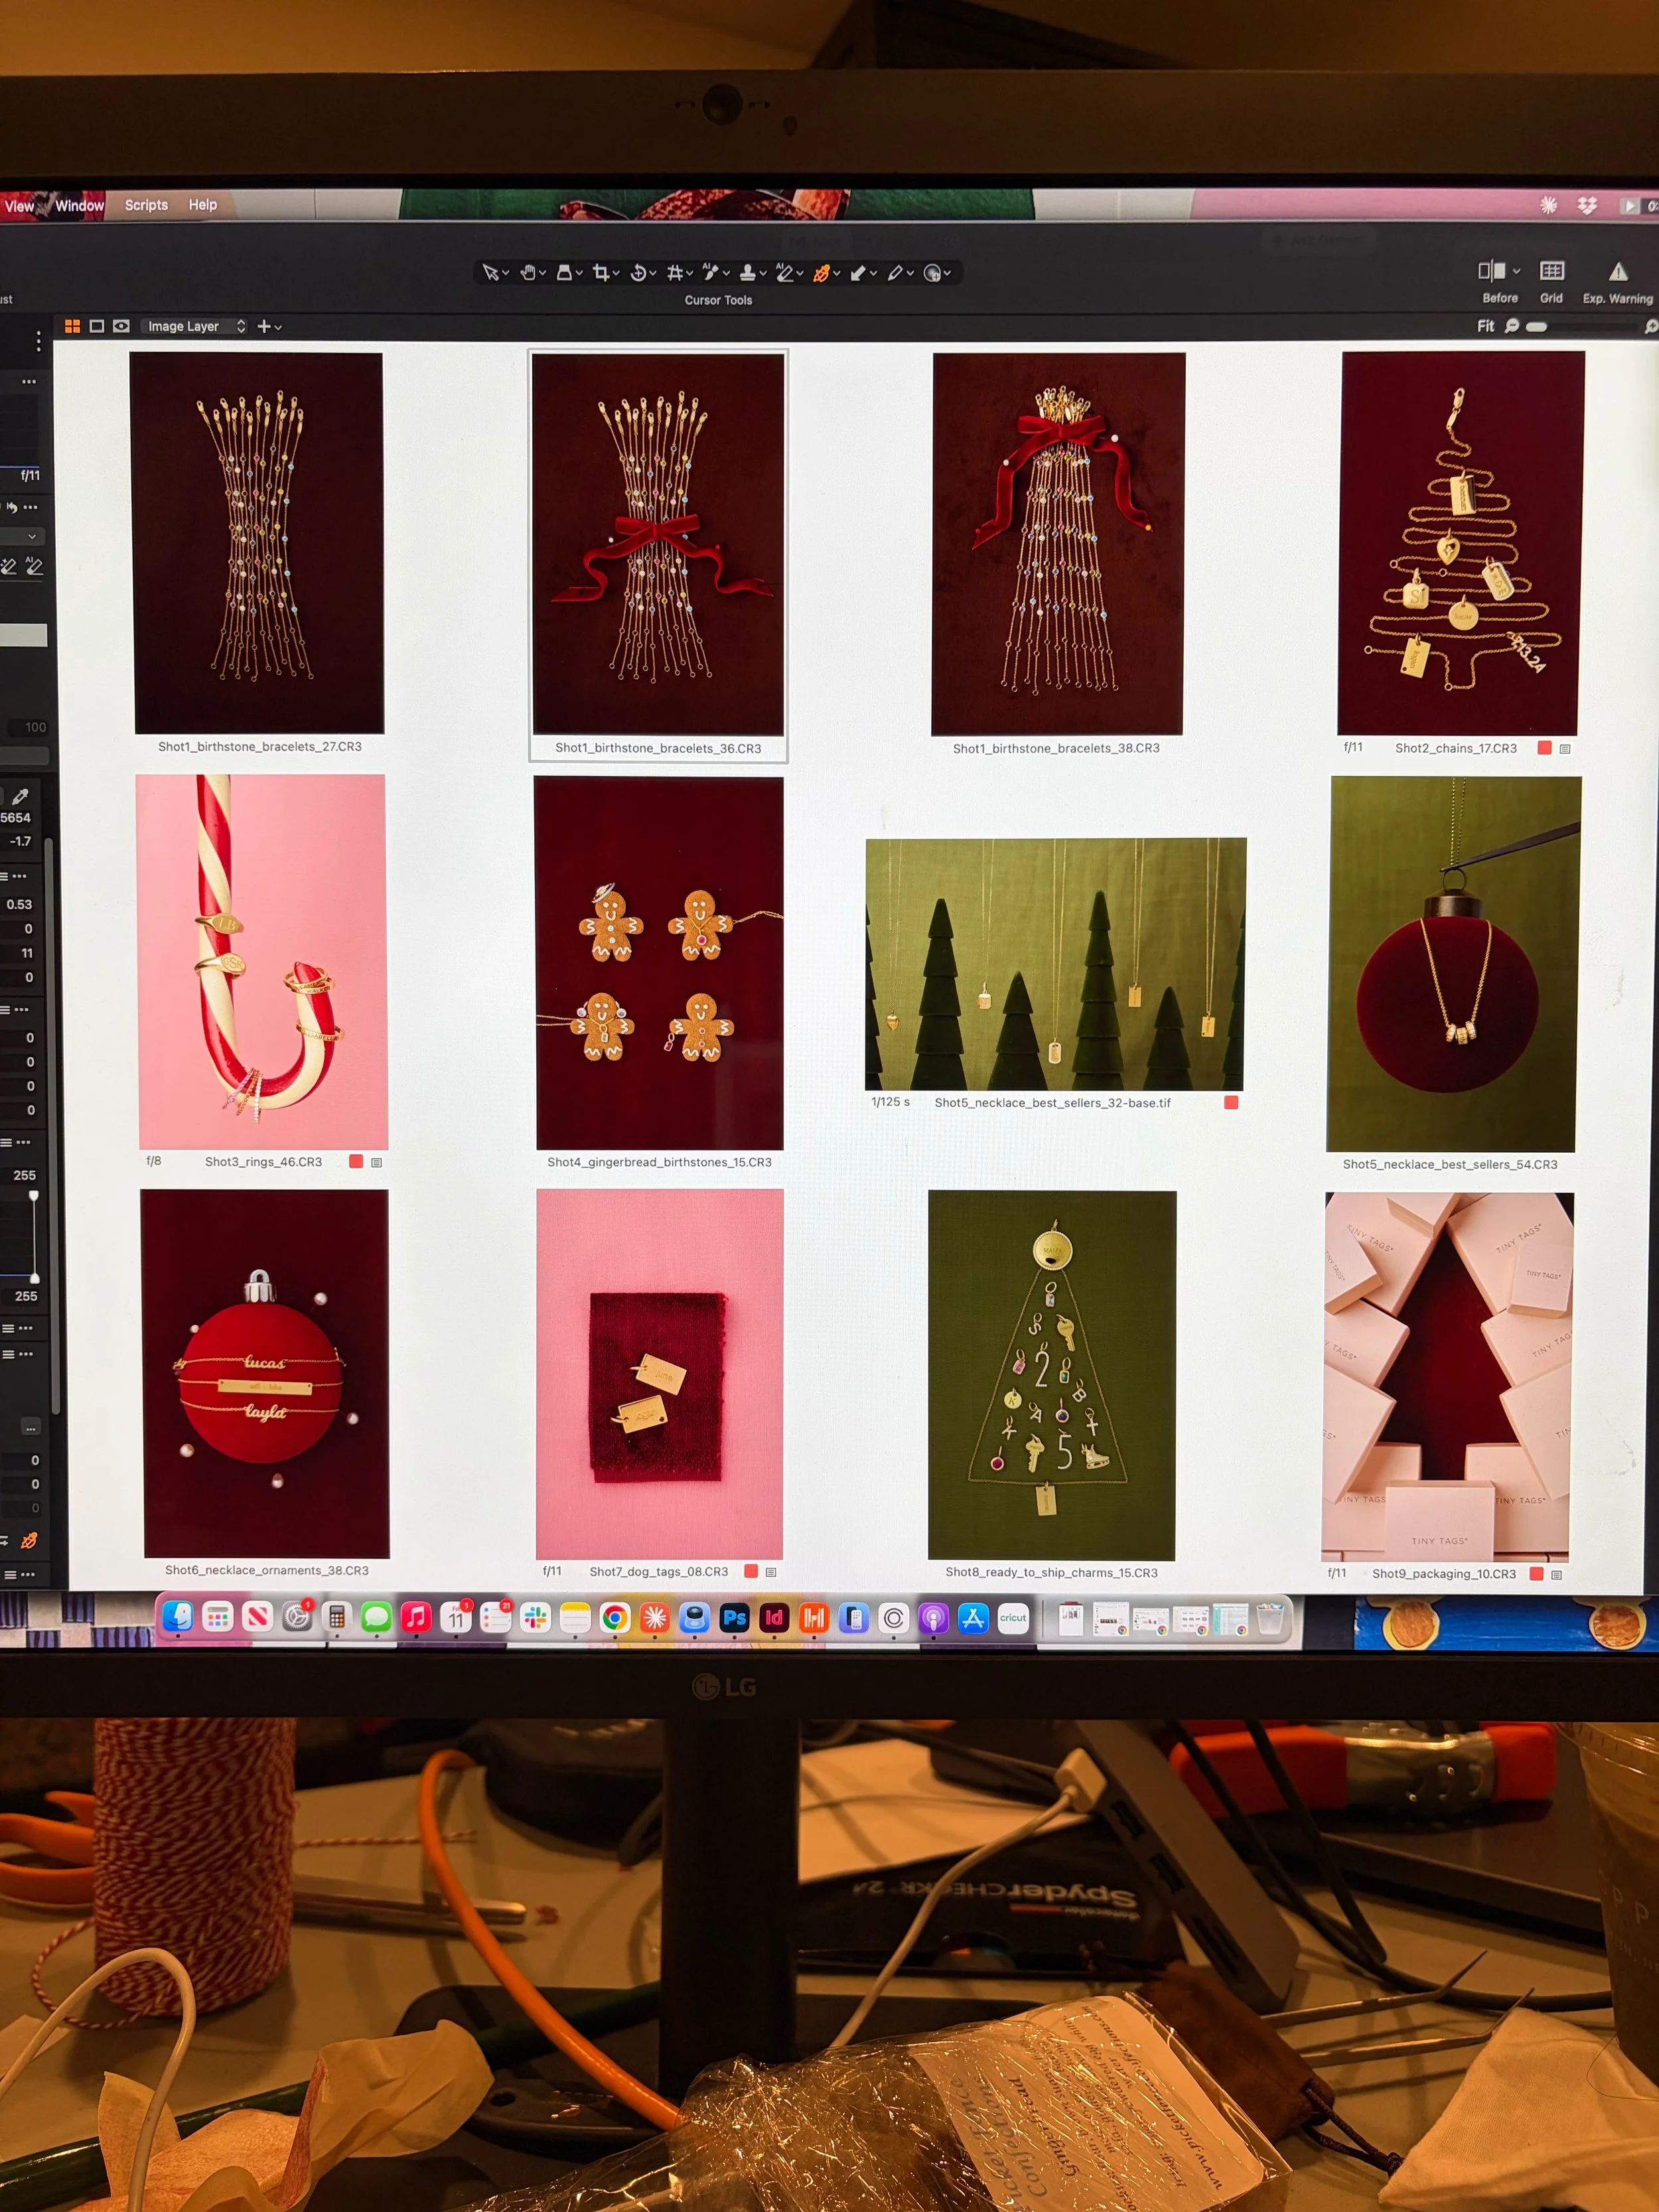Select the AI brush cursor tool

pyautogui.click(x=710, y=272)
